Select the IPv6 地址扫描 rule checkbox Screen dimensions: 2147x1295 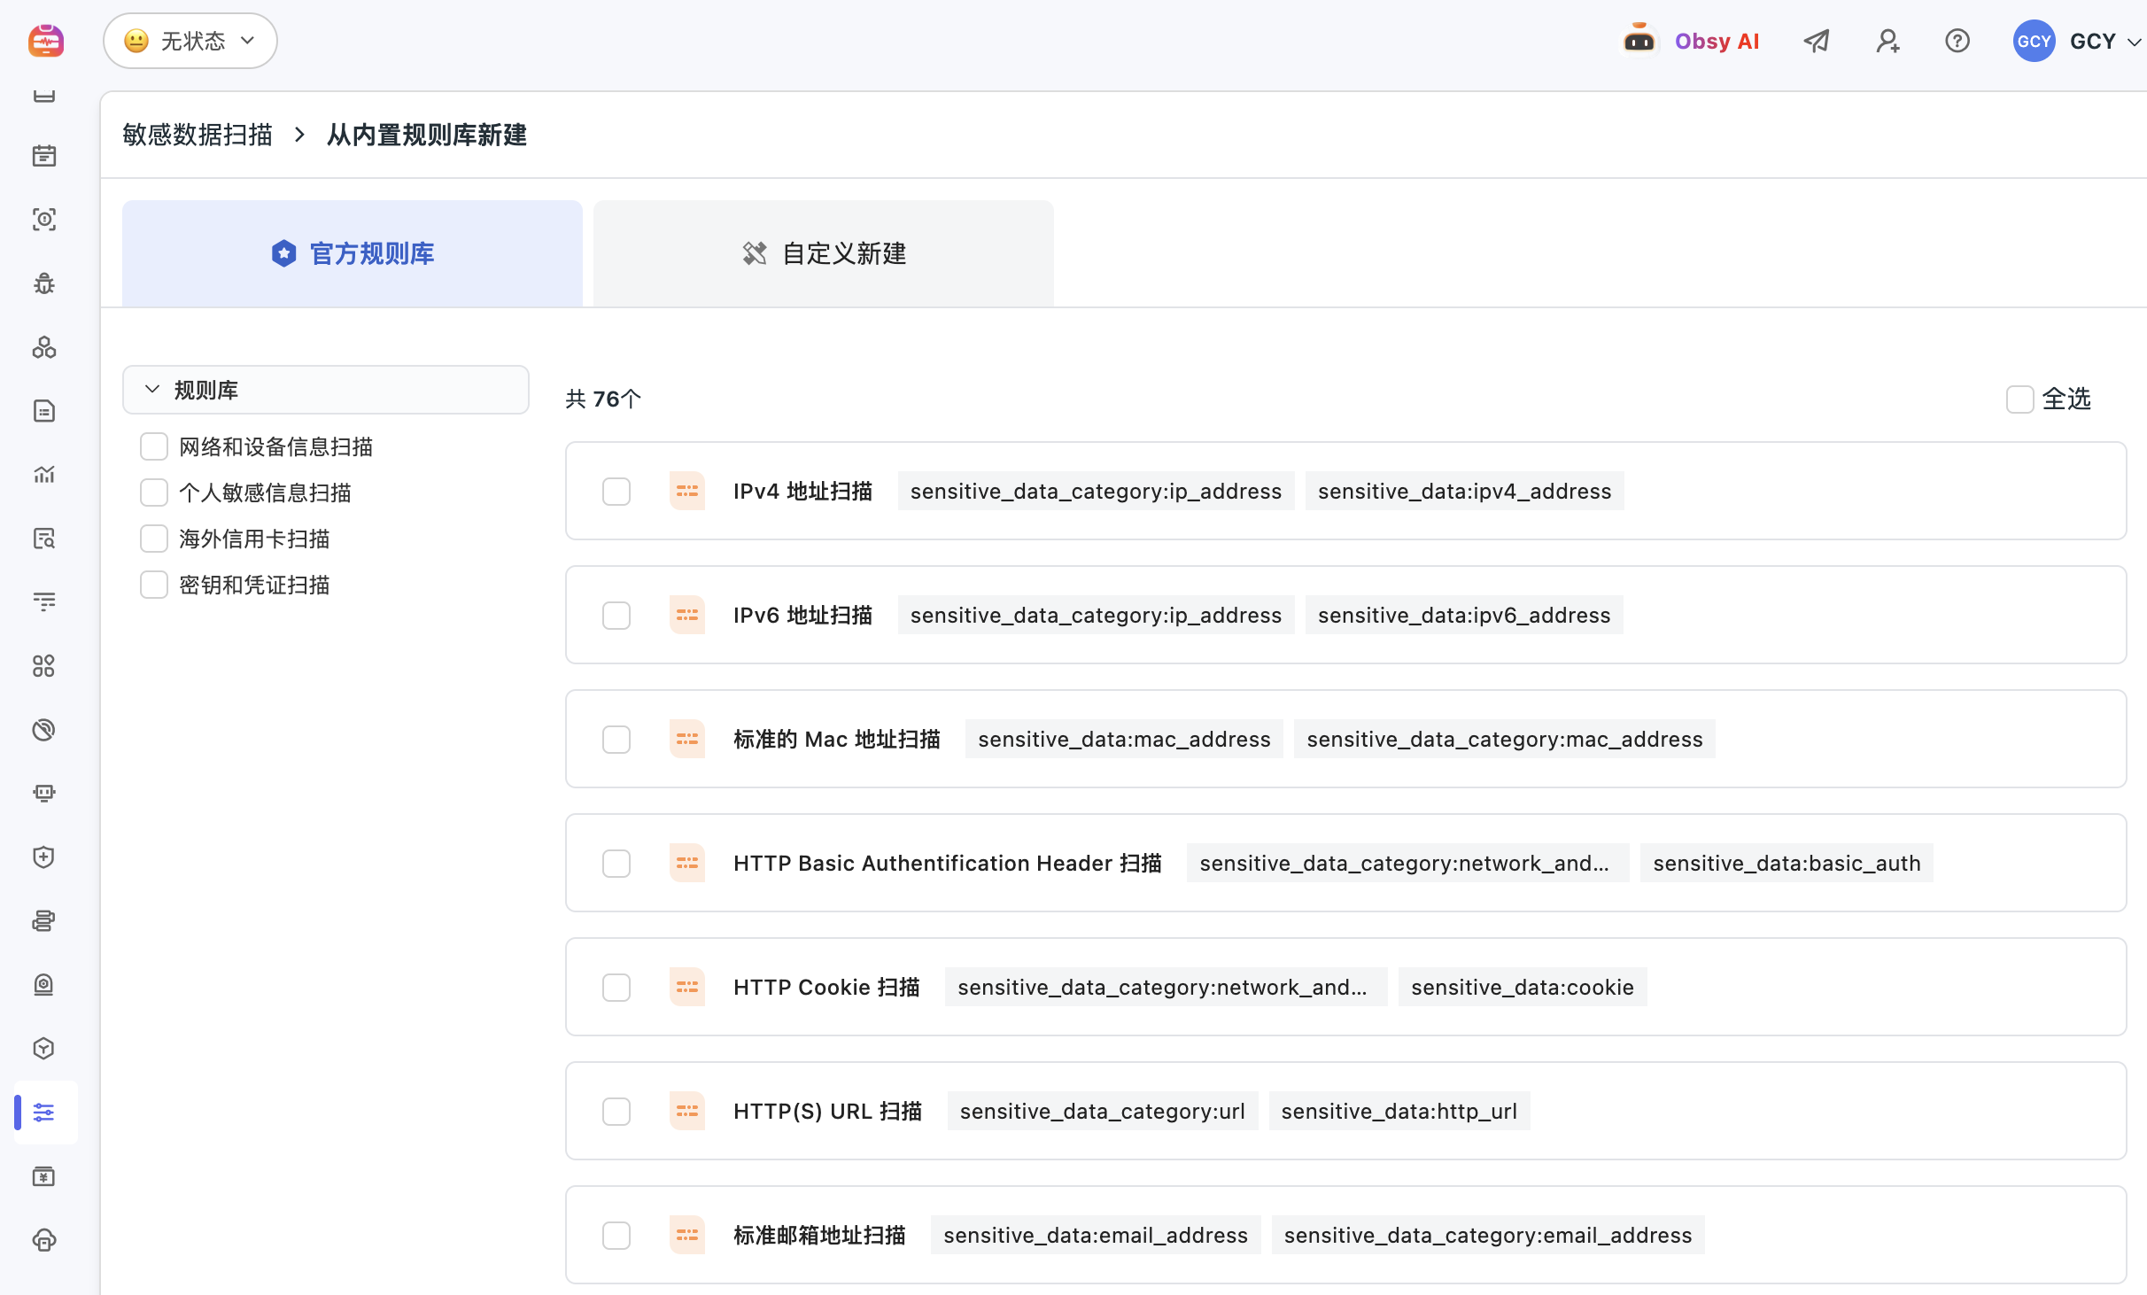[616, 615]
